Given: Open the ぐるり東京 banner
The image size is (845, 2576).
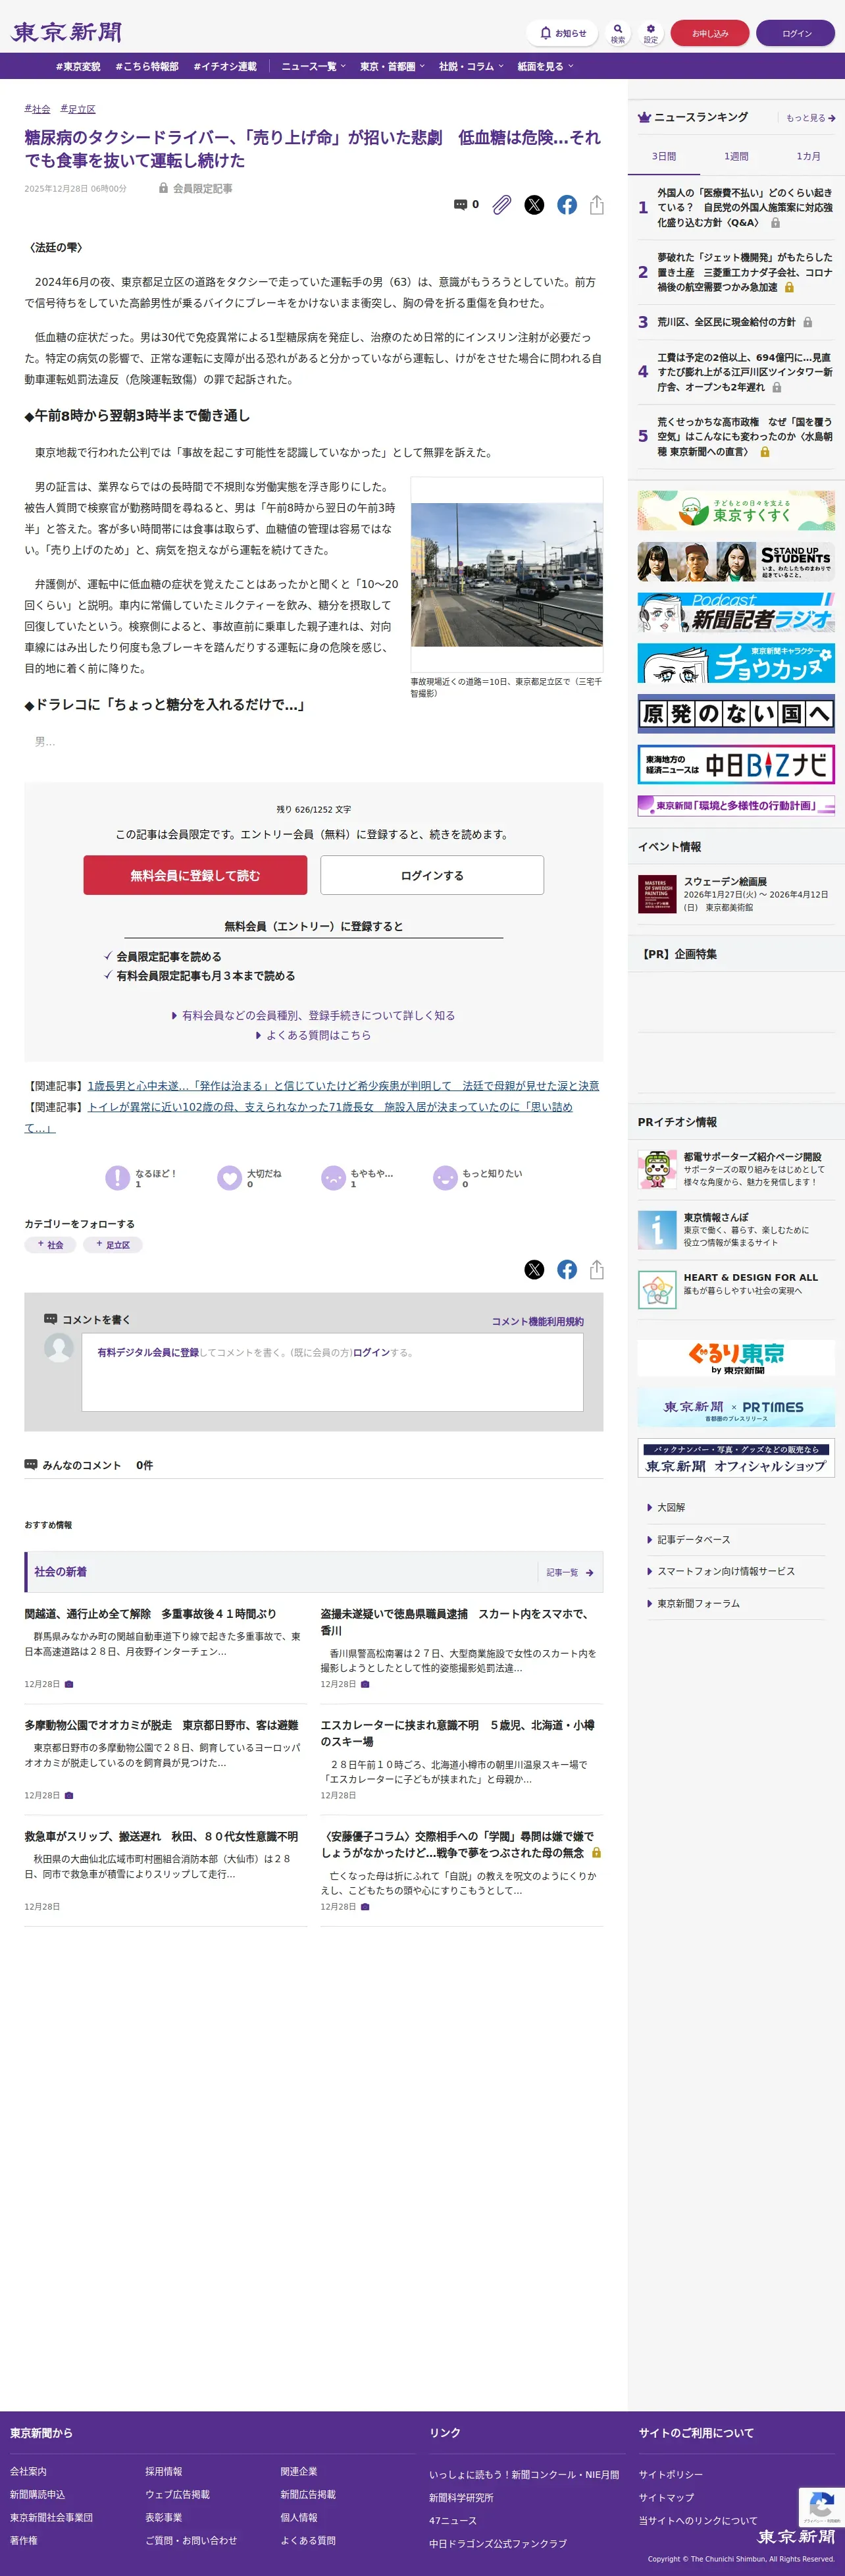Looking at the screenshot, I should click(736, 1357).
